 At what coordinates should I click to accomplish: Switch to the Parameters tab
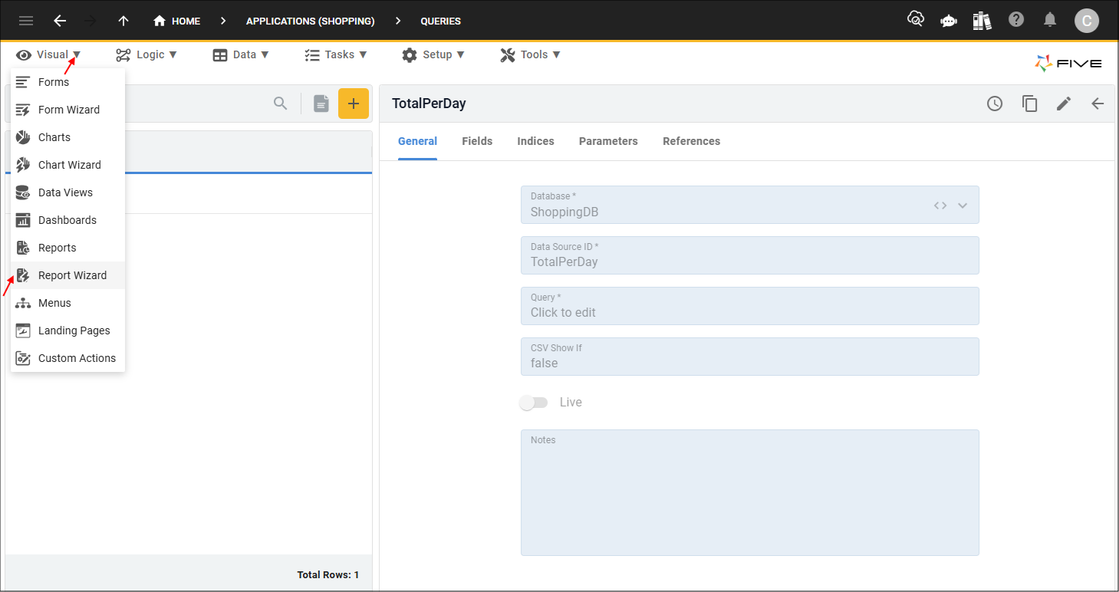pyautogui.click(x=608, y=142)
